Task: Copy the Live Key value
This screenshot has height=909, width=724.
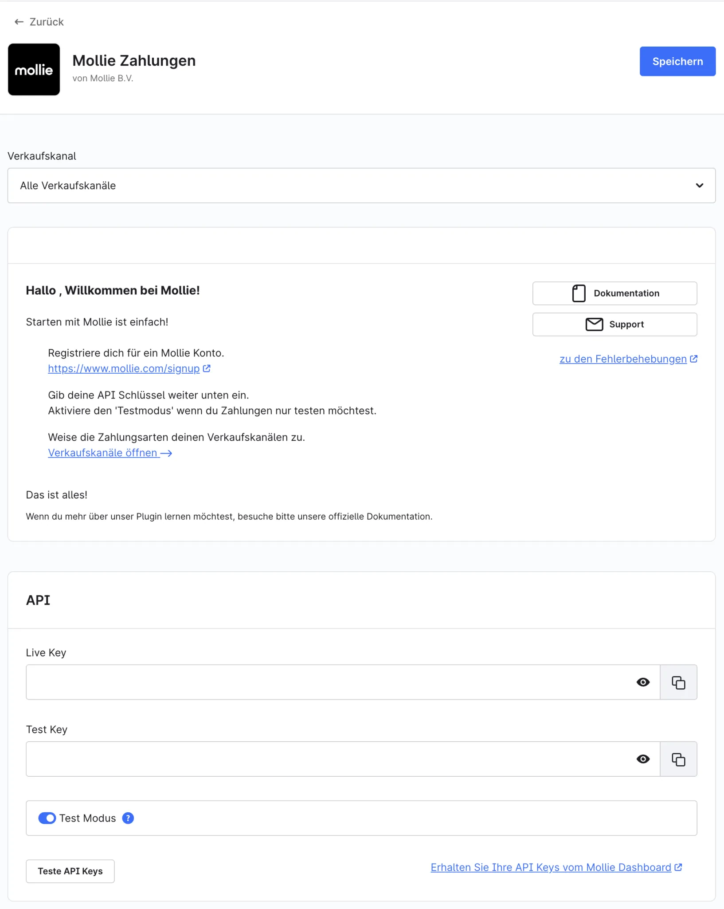Action: point(678,682)
